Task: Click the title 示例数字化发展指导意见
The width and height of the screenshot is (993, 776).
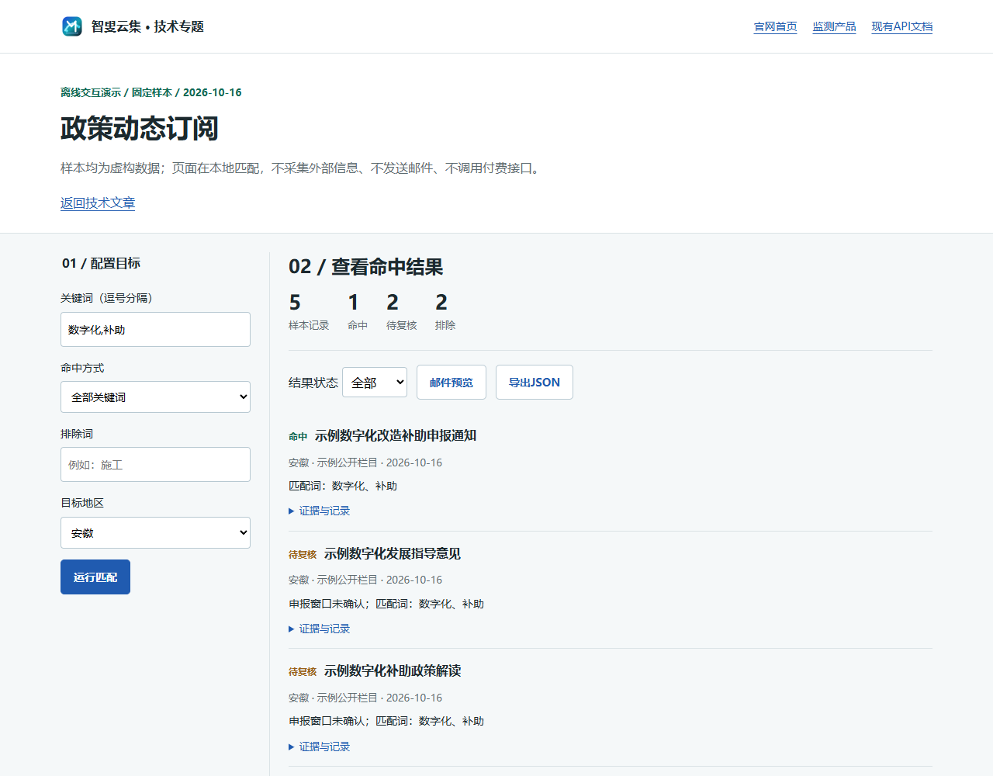Action: point(393,553)
